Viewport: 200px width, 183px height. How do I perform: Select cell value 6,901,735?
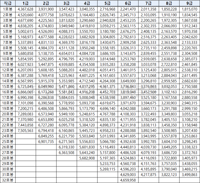[x=46, y=142]
